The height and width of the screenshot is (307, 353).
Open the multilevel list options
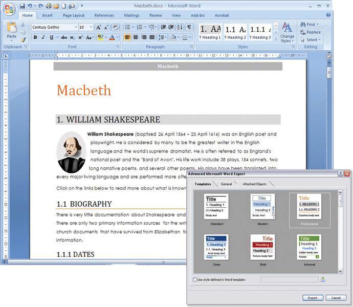[x=152, y=27]
